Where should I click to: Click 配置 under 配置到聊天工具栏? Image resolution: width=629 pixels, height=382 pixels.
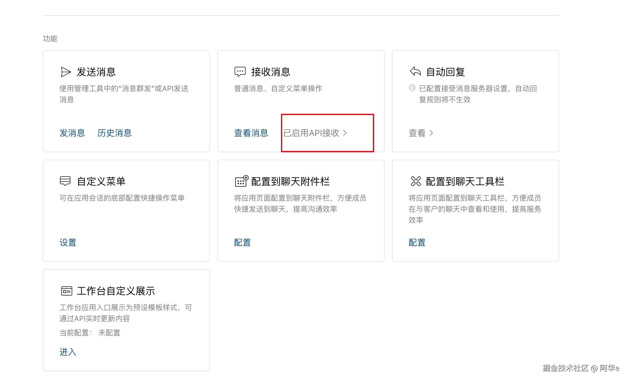417,242
